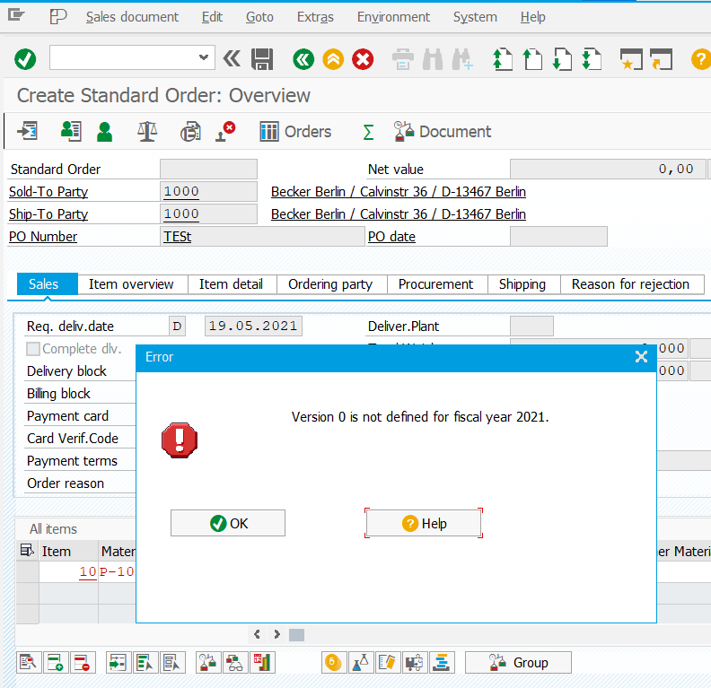Click the sigma Totals icon

pos(368,132)
